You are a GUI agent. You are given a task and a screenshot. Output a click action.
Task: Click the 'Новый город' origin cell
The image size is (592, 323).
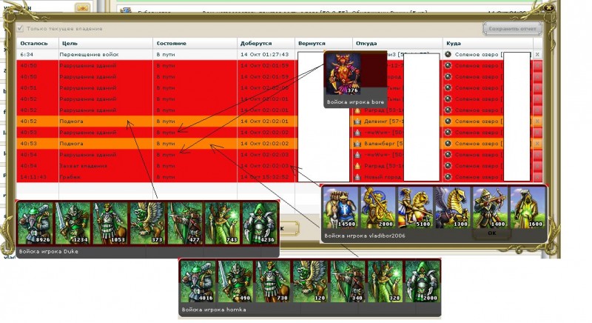coord(397,177)
